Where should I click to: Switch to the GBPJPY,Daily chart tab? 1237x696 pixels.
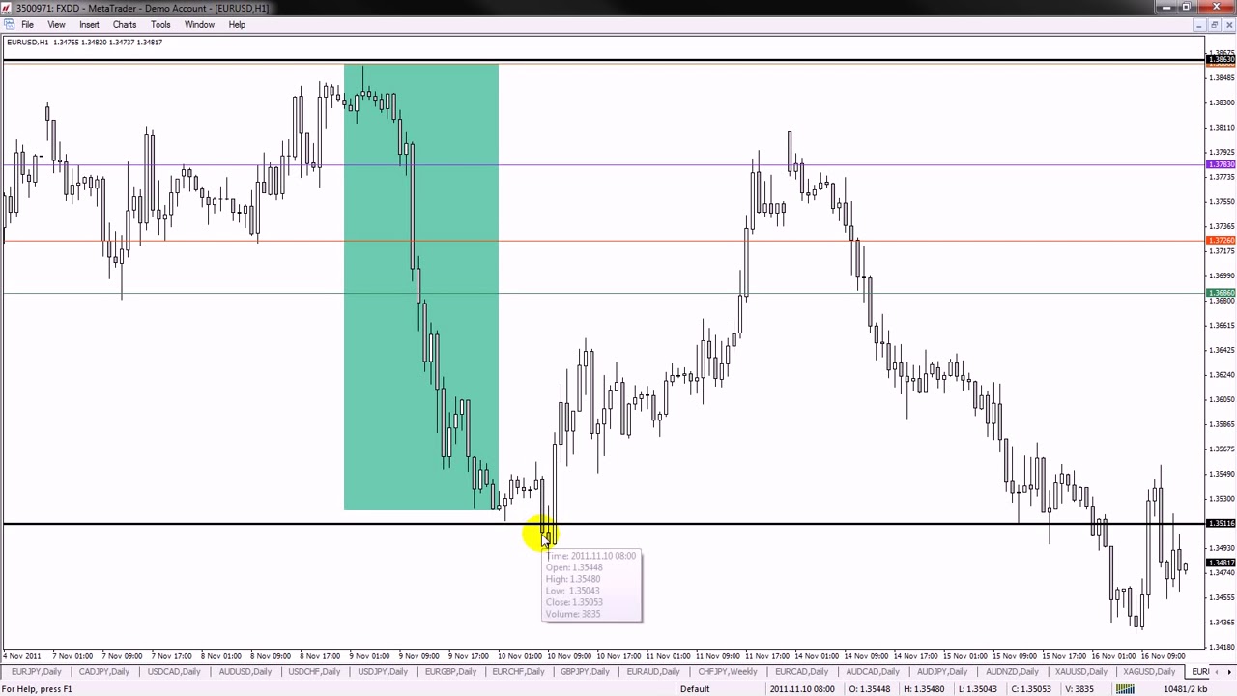(x=588, y=672)
